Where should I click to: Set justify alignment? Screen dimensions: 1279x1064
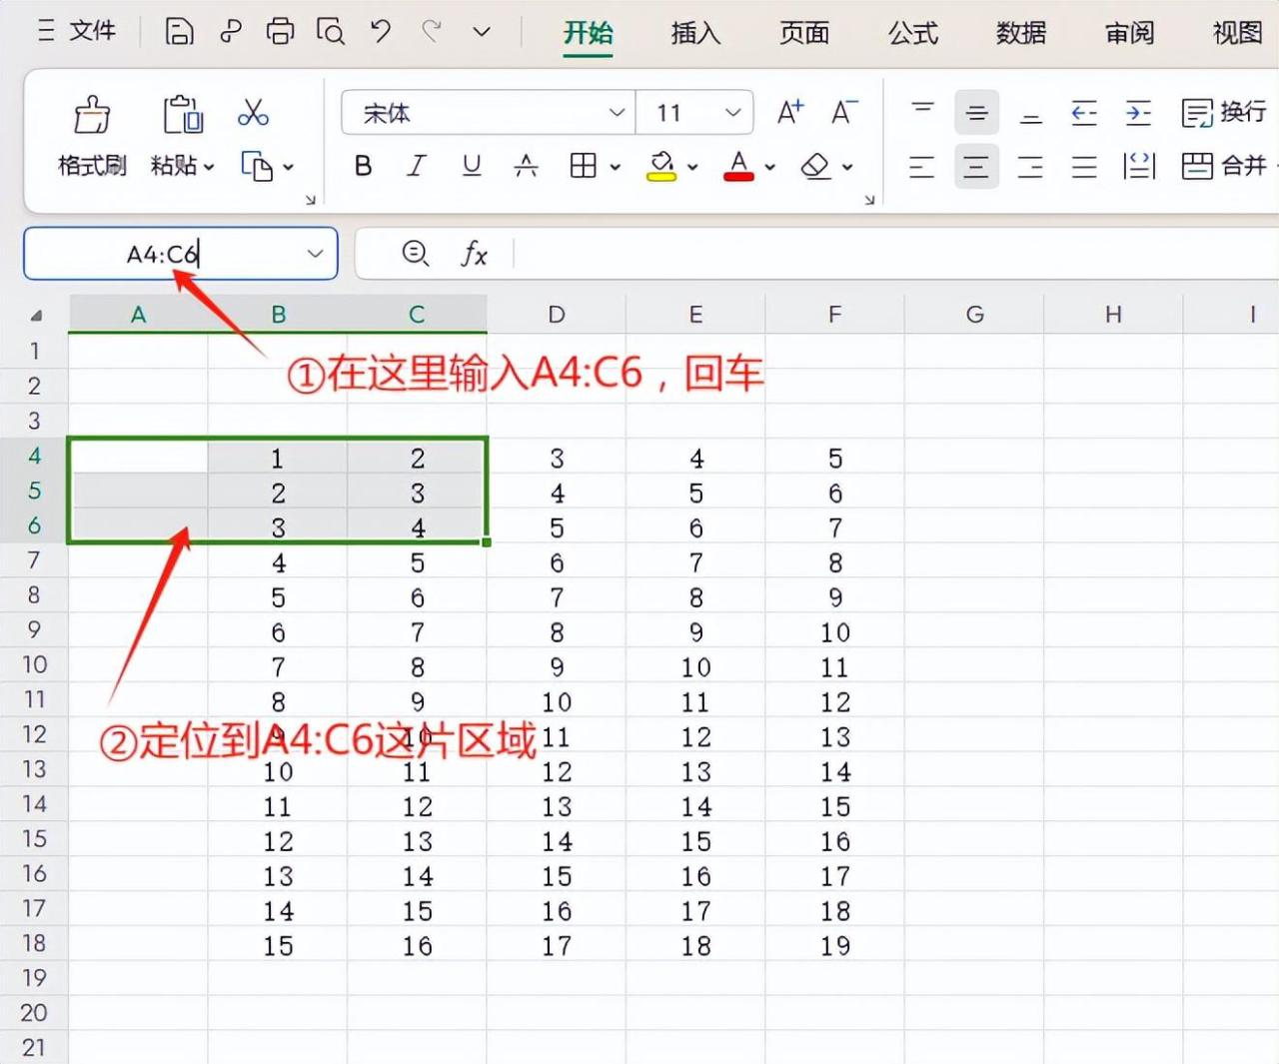[1084, 166]
